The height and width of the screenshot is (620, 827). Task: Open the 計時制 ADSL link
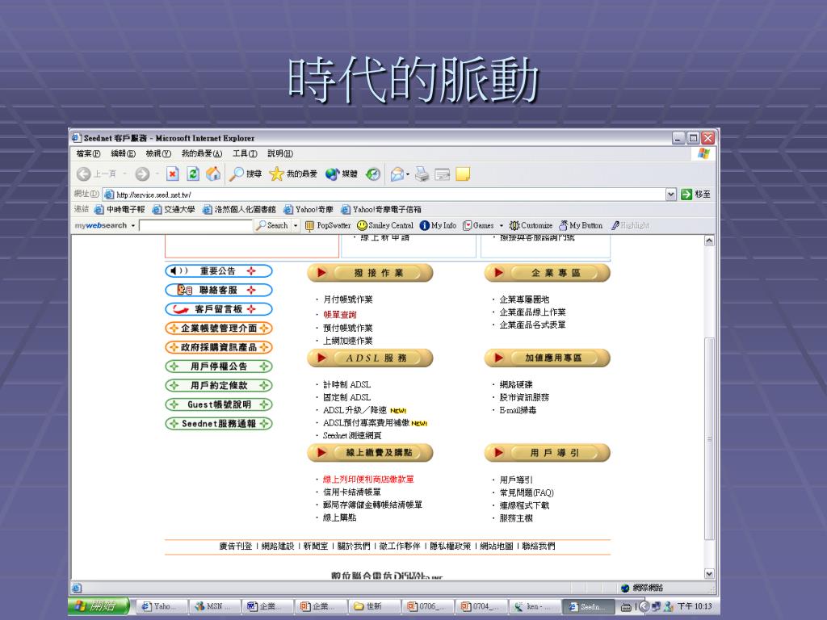[x=346, y=384]
